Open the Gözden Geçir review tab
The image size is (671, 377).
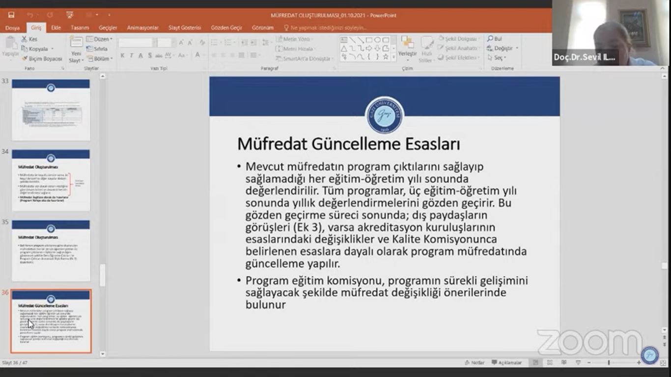pyautogui.click(x=226, y=28)
